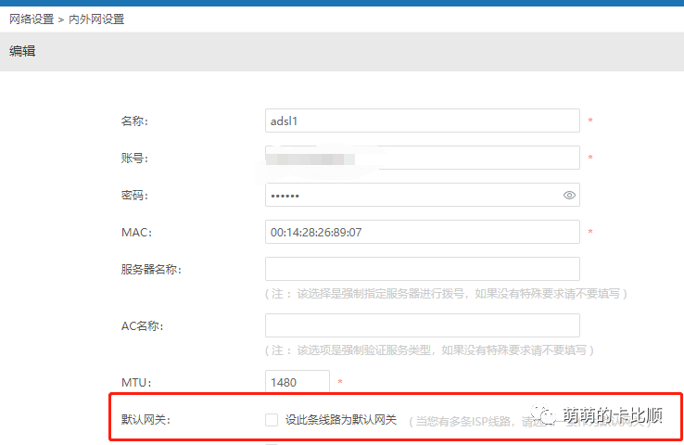Select the 服务器名称 label
The image size is (684, 445).
point(151,269)
